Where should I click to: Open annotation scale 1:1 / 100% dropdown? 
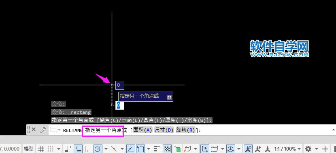[x=288, y=149]
